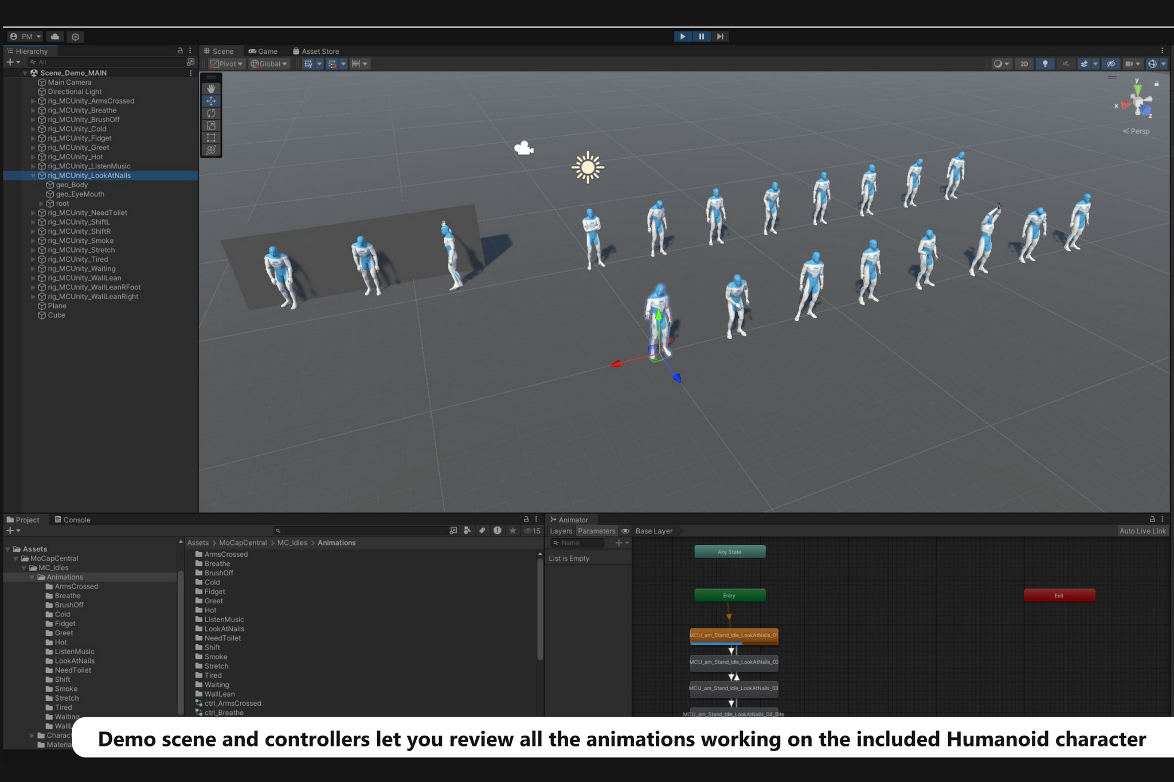This screenshot has width=1174, height=782.
Task: Collapse the Animations folder in Project panel
Action: coord(32,577)
